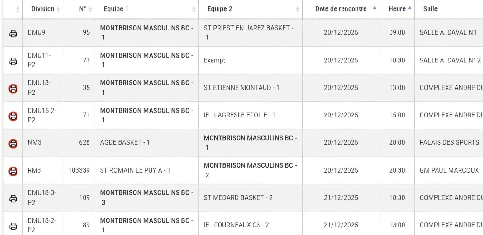Click print icon for DMU18-3-P2 match 109
This screenshot has width=483, height=235.
tap(13, 198)
